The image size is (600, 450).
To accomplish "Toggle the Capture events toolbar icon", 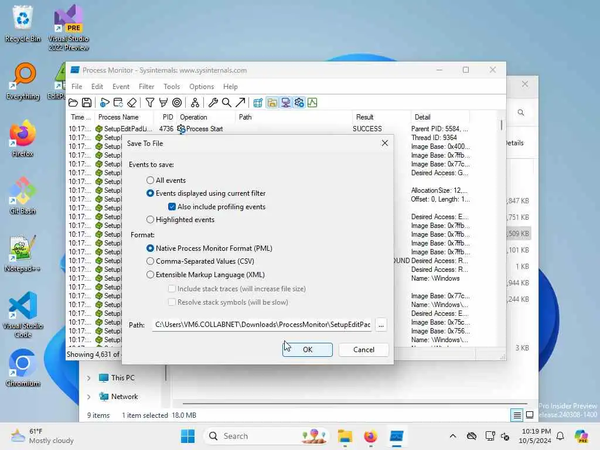I will click(x=104, y=103).
